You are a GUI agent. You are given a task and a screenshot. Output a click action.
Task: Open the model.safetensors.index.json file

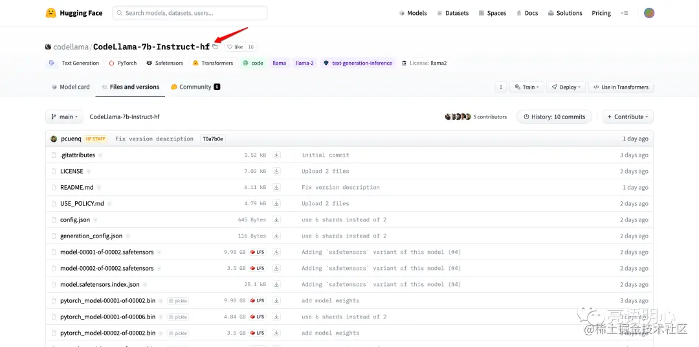pos(100,284)
